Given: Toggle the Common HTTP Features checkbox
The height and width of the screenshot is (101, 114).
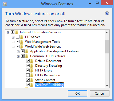Looking at the screenshot, I should [23, 56].
